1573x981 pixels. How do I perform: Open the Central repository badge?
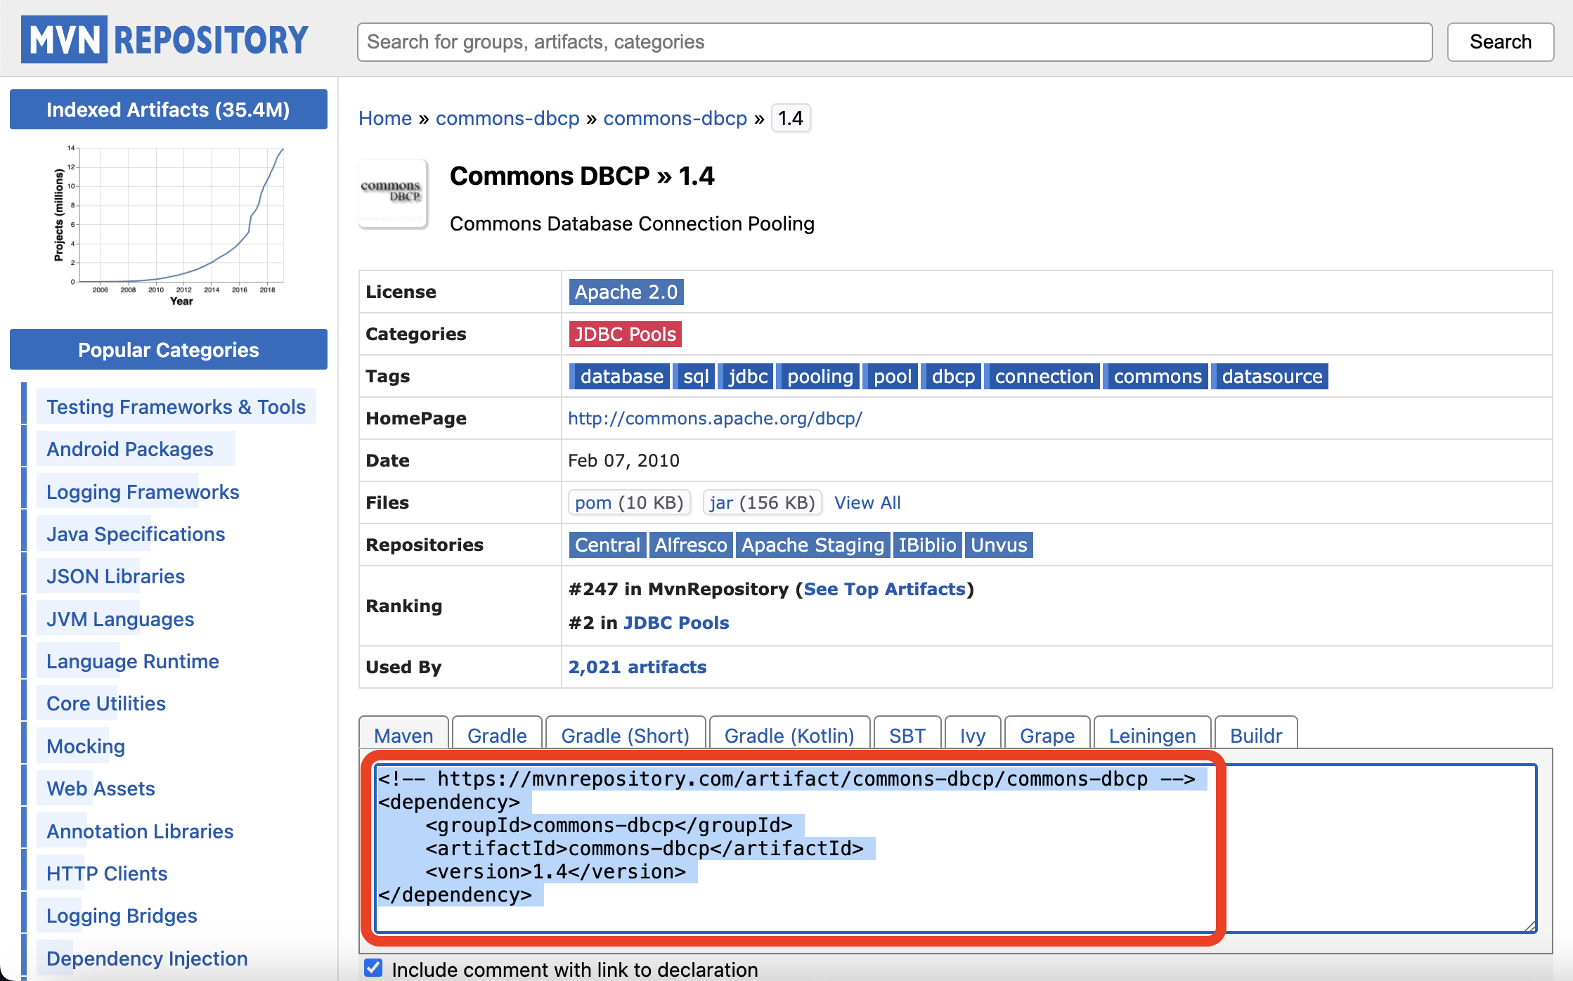click(x=607, y=545)
